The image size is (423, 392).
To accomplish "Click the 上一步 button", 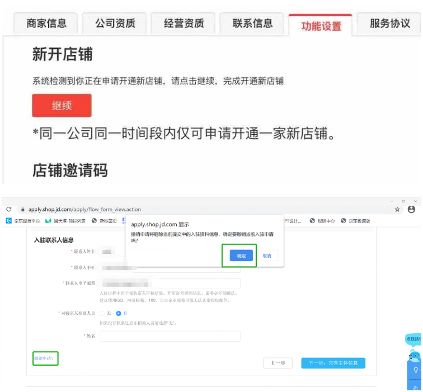I will [x=278, y=363].
